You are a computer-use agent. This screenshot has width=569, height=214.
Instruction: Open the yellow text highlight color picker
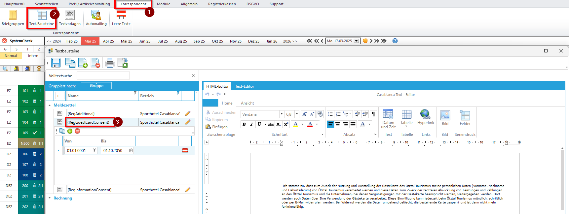(x=302, y=124)
